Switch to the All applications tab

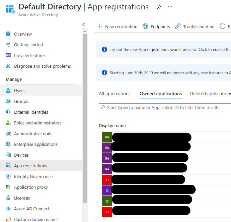pyautogui.click(x=114, y=94)
